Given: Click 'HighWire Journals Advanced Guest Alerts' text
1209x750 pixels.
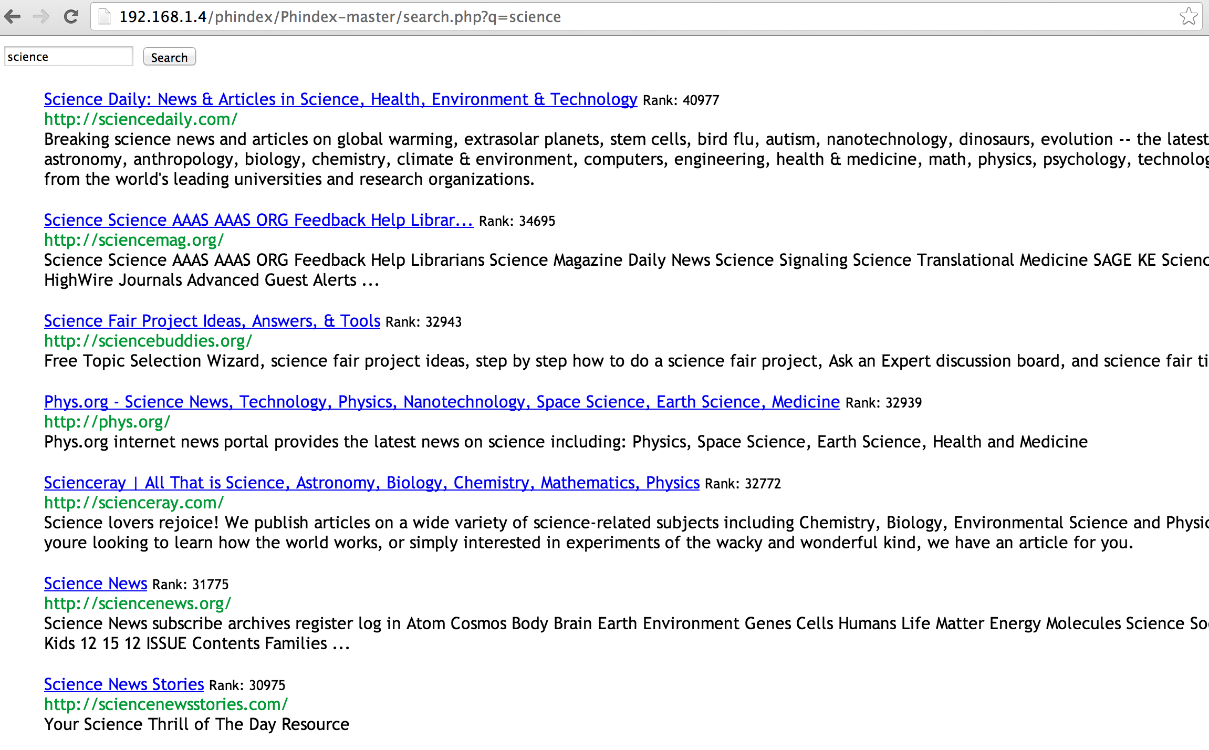Looking at the screenshot, I should 212,280.
